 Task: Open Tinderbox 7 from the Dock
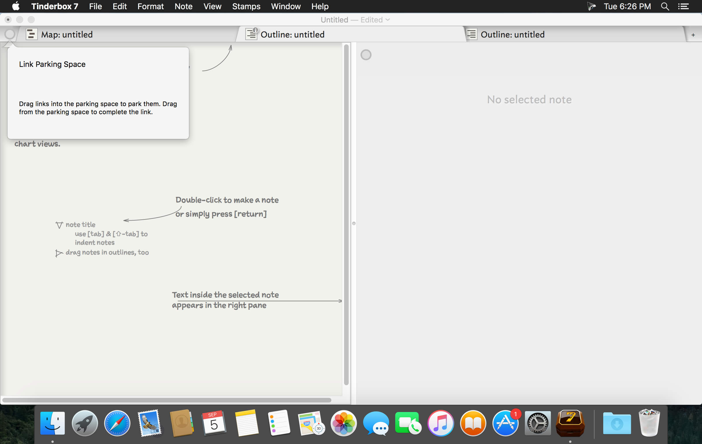pyautogui.click(x=570, y=423)
